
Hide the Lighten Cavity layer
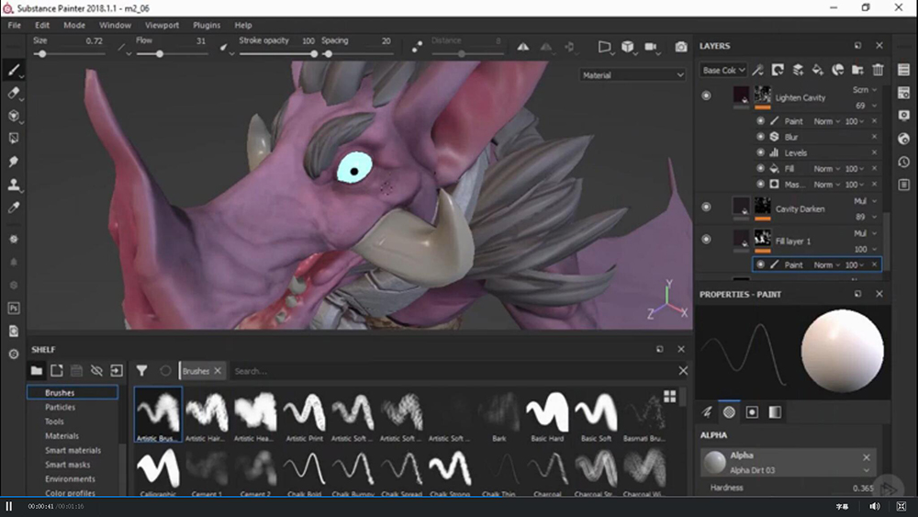point(706,96)
